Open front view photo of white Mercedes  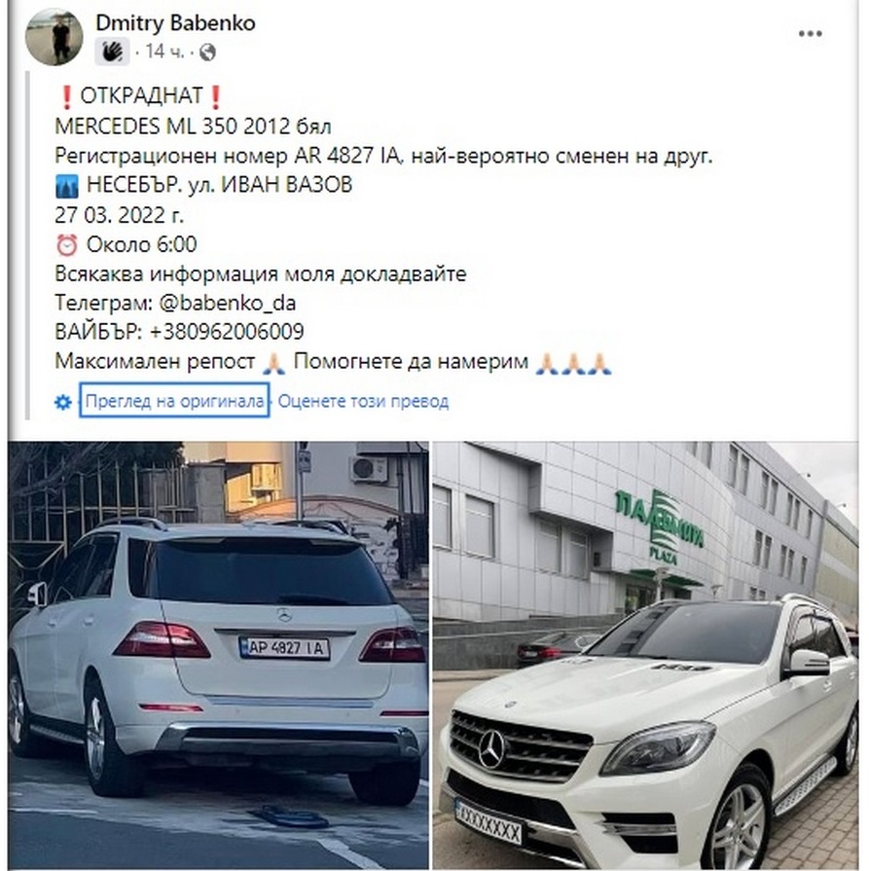[645, 656]
